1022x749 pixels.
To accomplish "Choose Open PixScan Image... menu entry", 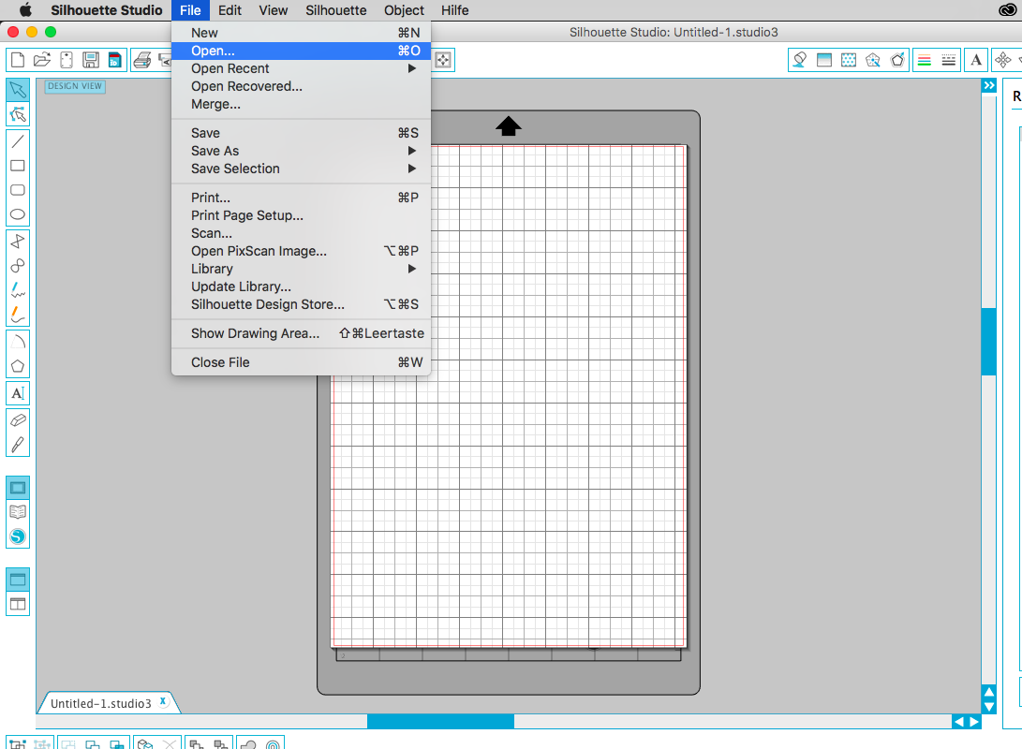I will (x=301, y=251).
